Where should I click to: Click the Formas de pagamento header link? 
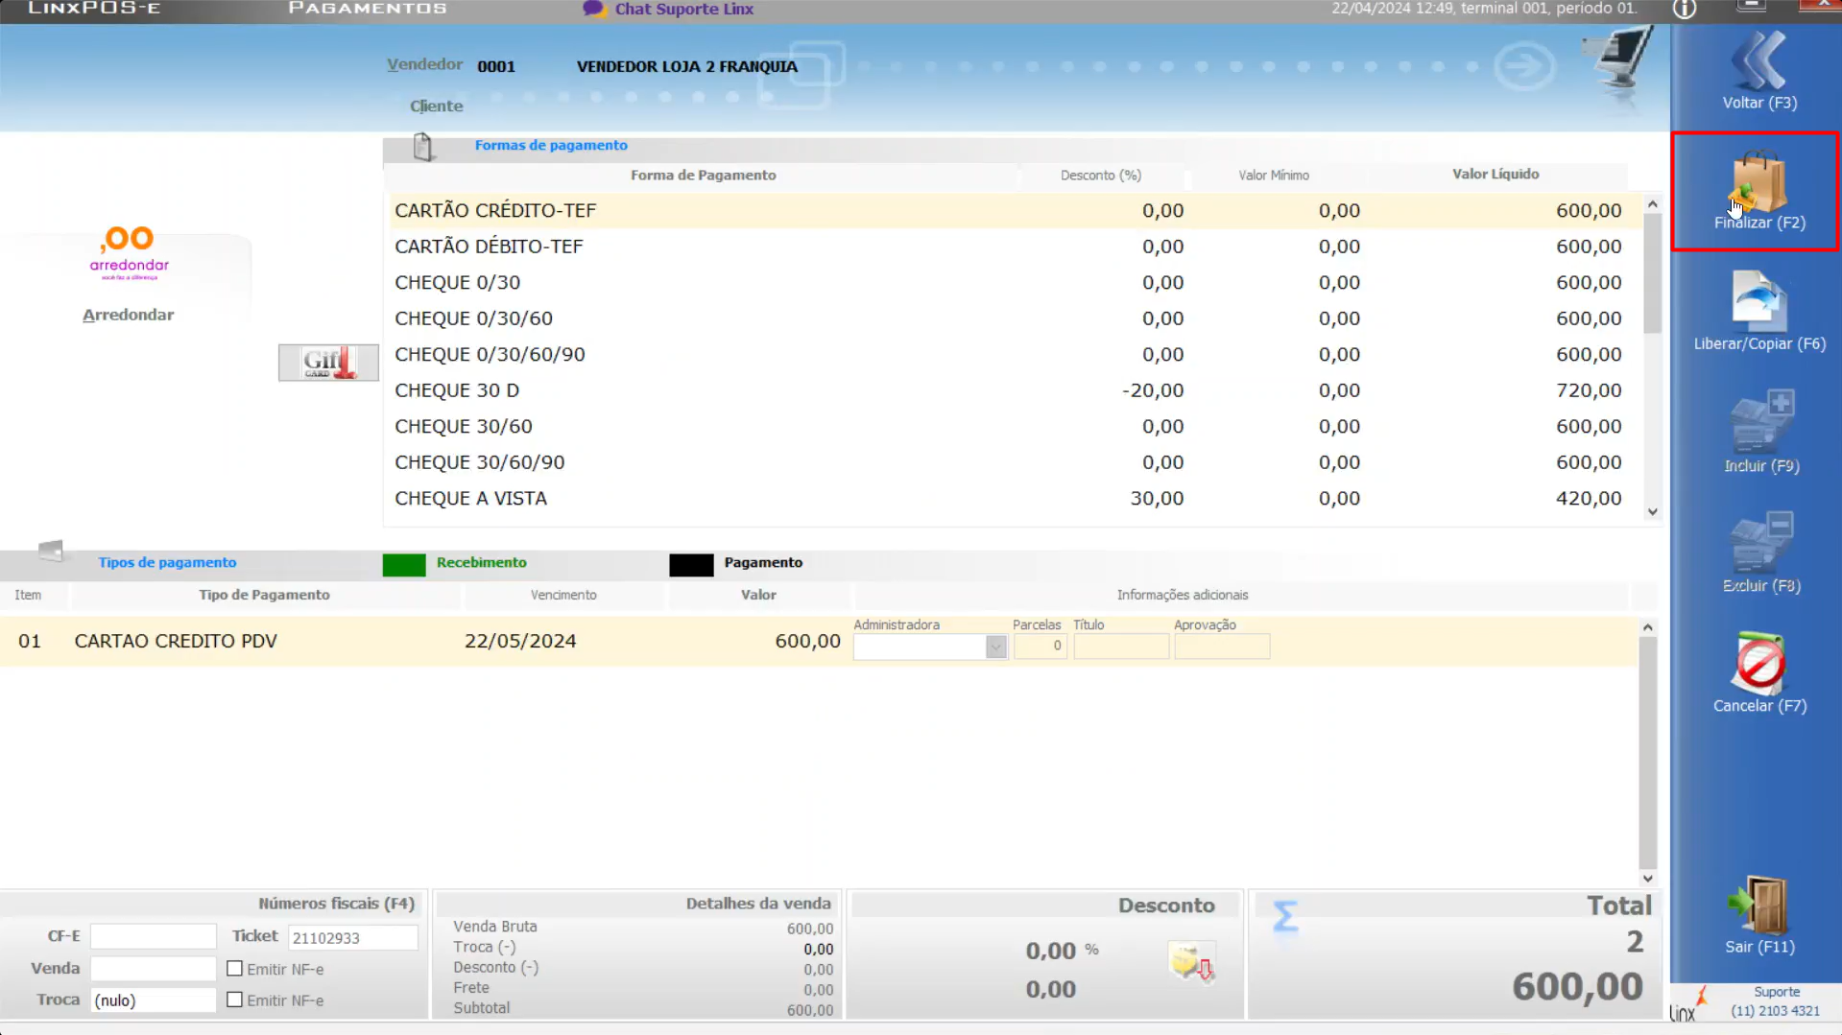coord(551,145)
